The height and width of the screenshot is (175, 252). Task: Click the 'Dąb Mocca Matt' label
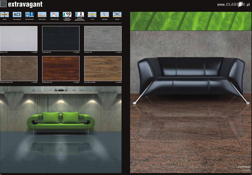coord(90,82)
